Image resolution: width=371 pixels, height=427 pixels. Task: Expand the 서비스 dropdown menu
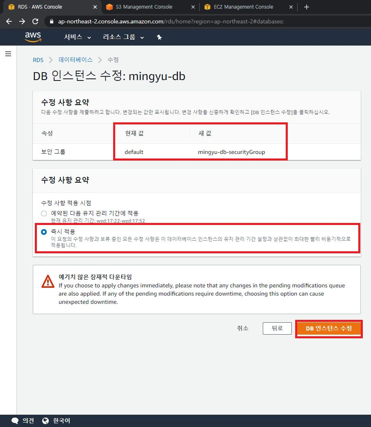77,37
